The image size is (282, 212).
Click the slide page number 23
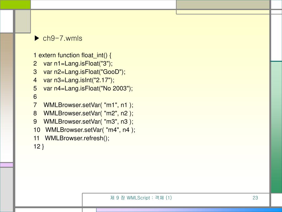point(255,198)
